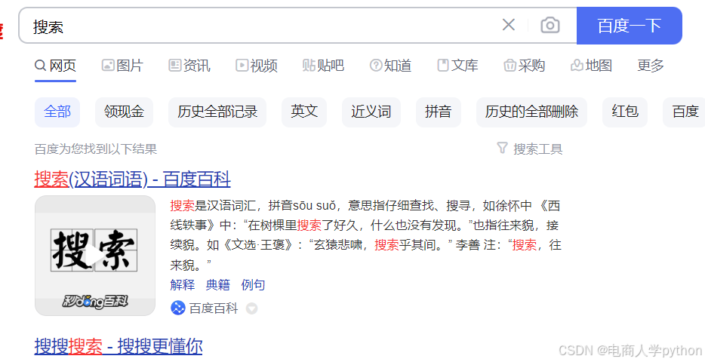Click the 百度一下 search button
Viewport: 705px width, 362px height.
[629, 26]
